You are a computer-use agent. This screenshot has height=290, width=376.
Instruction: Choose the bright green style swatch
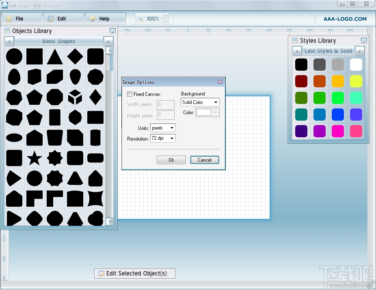pyautogui.click(x=338, y=98)
